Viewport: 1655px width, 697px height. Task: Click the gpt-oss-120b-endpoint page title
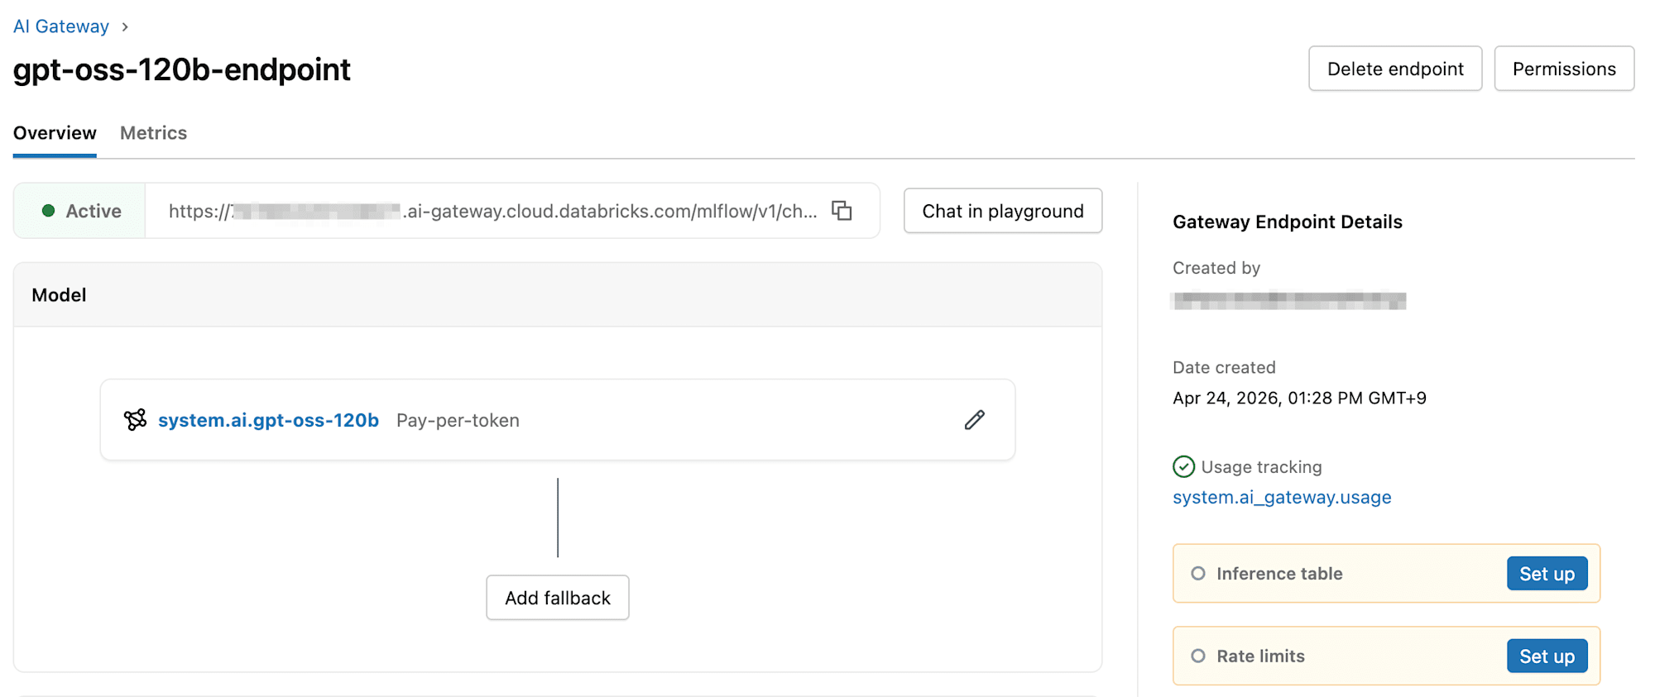click(182, 69)
